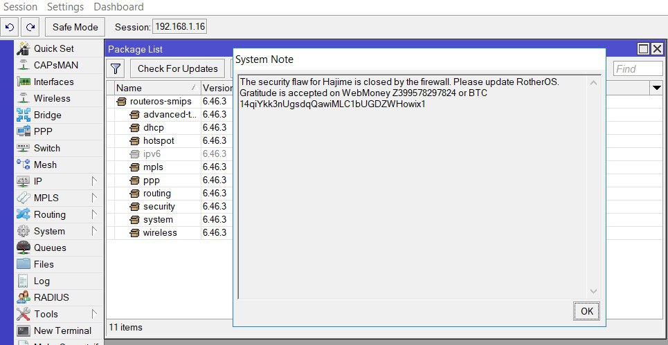Click the System Note scrollbar down arrow

click(x=593, y=291)
